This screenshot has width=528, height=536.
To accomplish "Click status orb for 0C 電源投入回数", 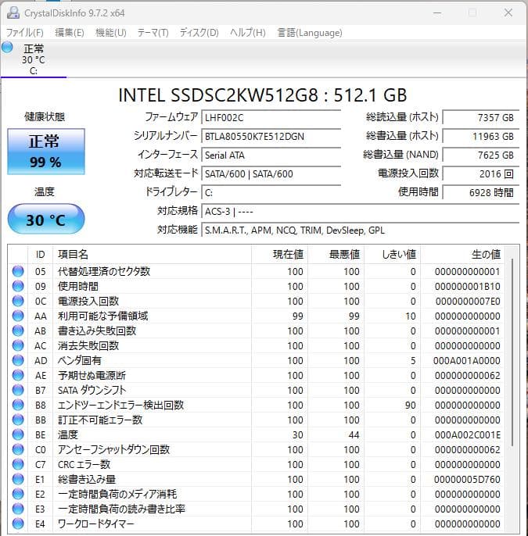I will pos(18,301).
